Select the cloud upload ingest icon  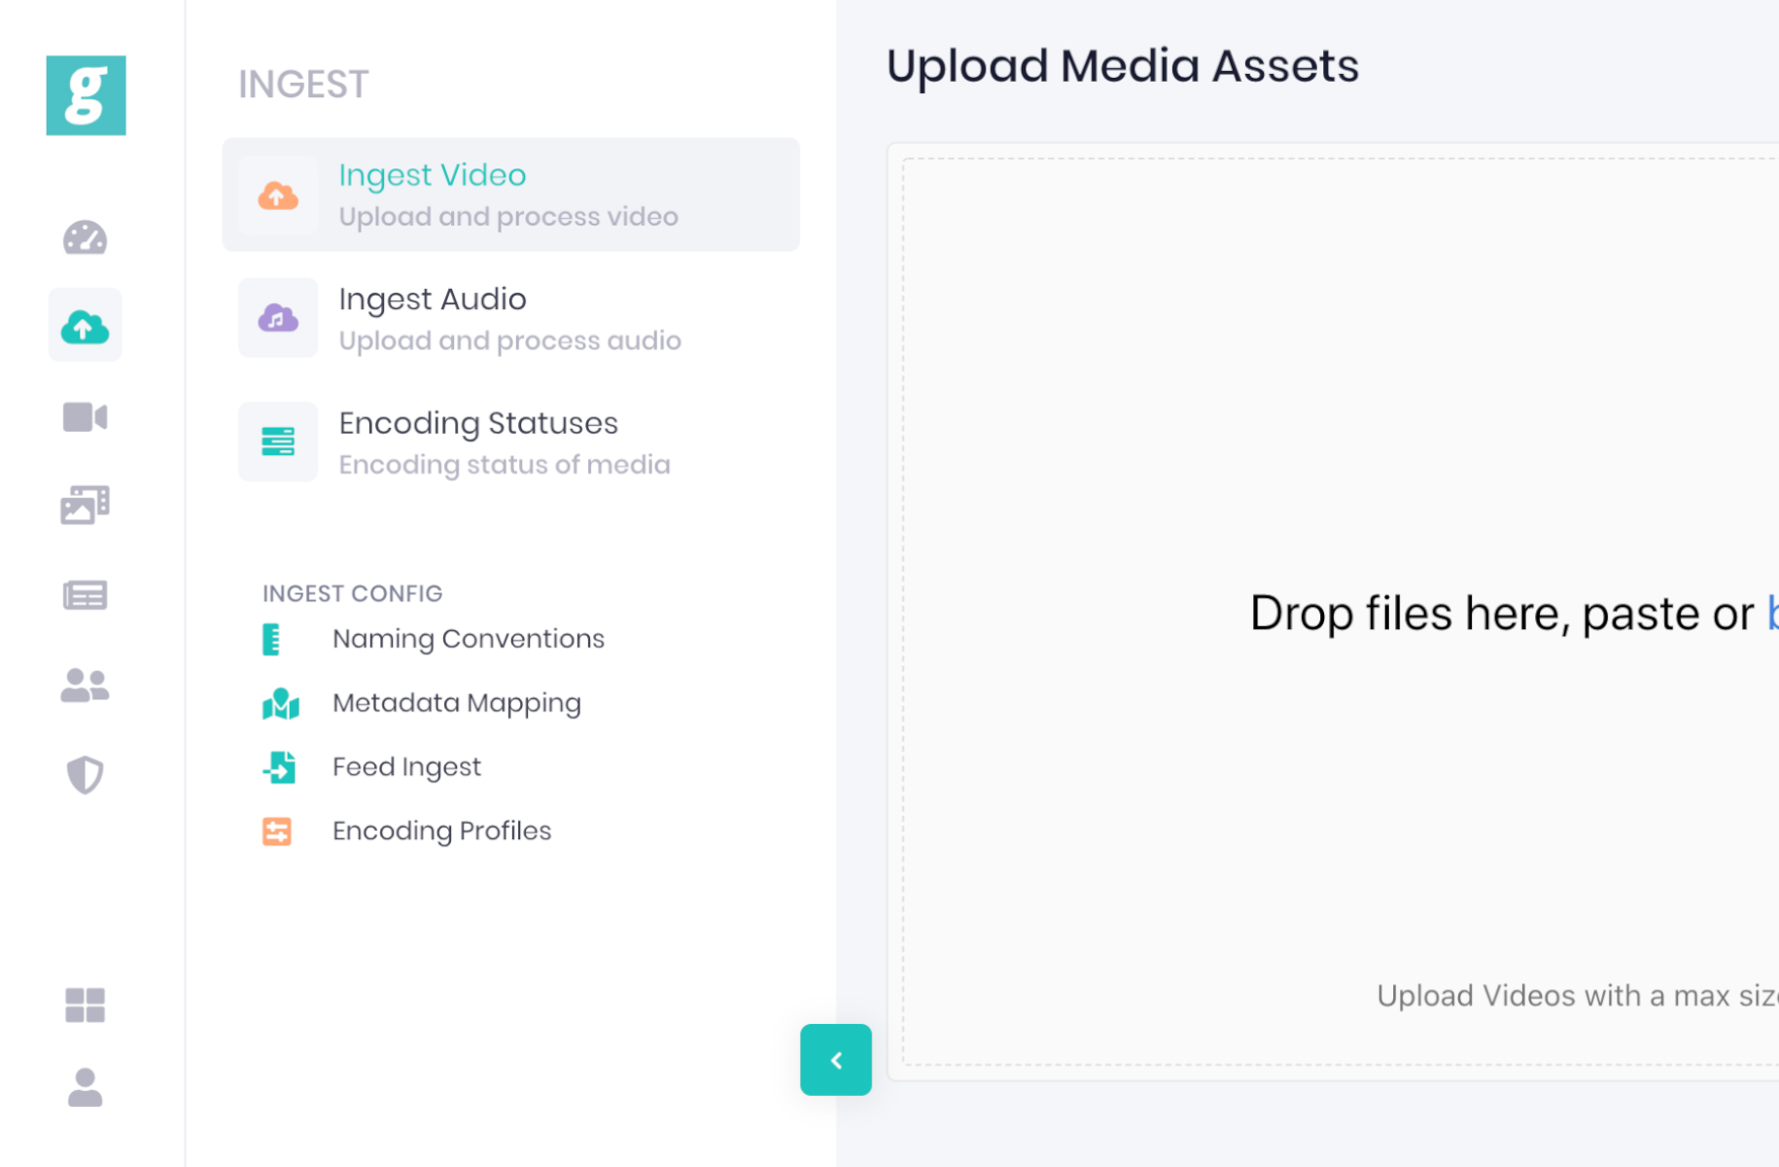point(86,327)
